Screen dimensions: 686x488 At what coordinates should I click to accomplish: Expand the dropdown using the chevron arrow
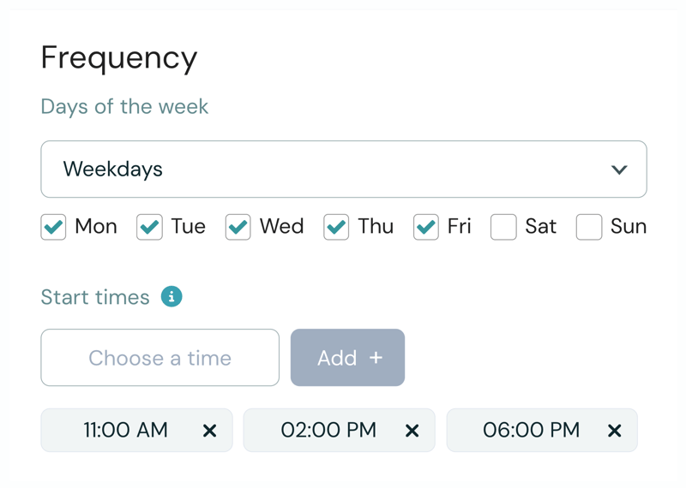coord(619,170)
